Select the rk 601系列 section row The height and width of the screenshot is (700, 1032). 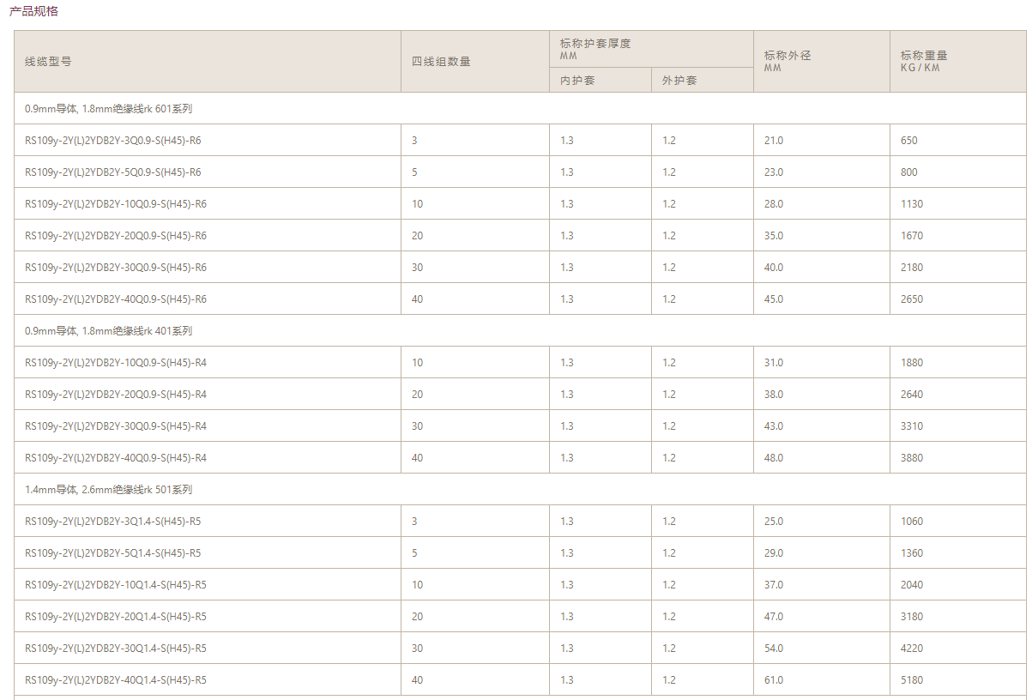[109, 109]
